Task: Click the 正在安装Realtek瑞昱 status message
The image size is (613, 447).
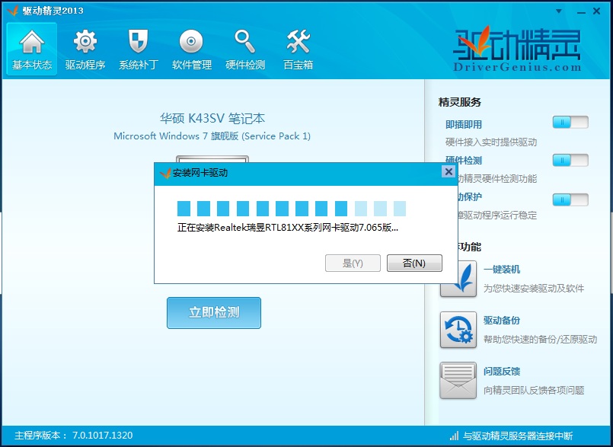Action: [x=288, y=228]
